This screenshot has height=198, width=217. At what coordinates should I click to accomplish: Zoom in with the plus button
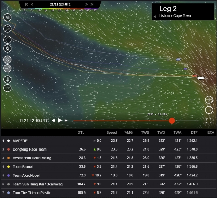pyautogui.click(x=209, y=100)
